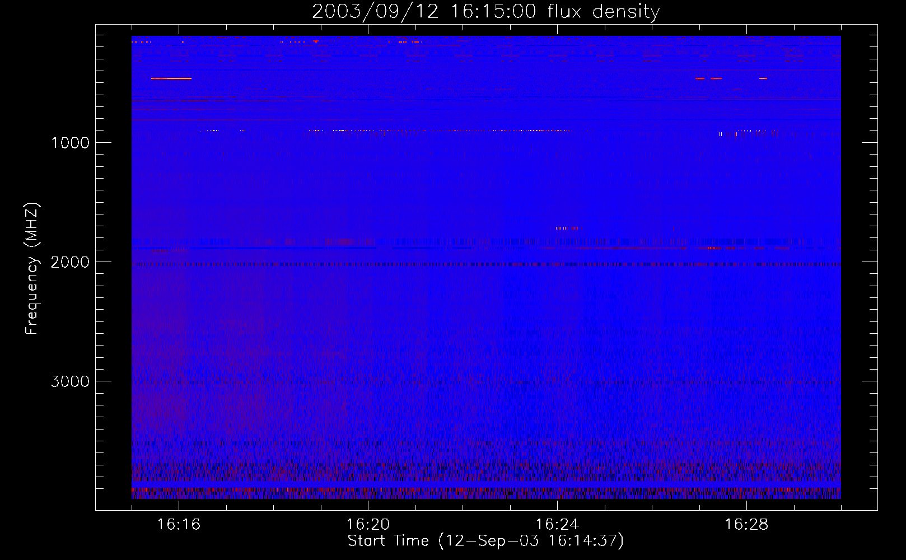Click the long orange burst line near 16:16
This screenshot has width=906, height=560.
pyautogui.click(x=171, y=78)
